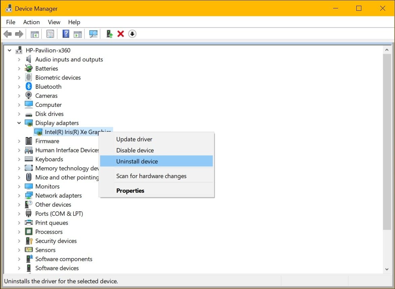Click the Disable device down-arrow icon
The height and width of the screenshot is (289, 395).
coord(132,34)
